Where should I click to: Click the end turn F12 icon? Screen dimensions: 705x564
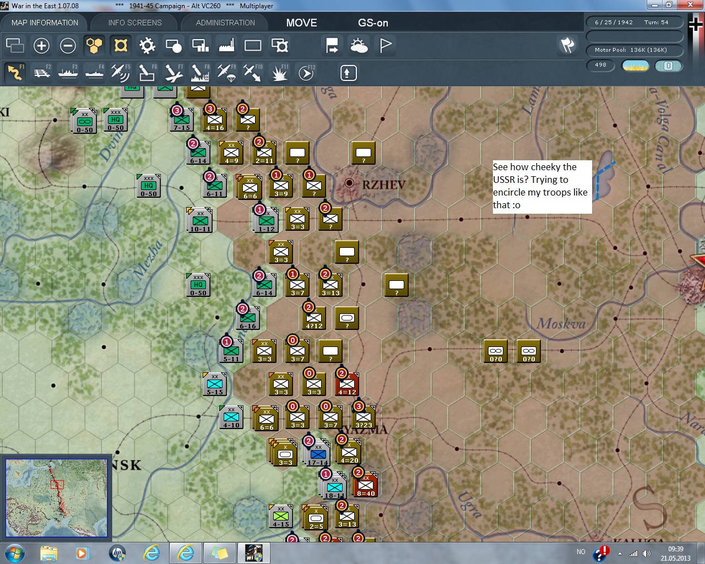point(306,73)
